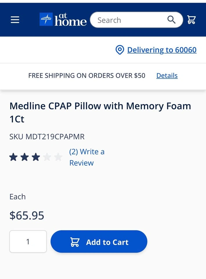Open the shopping cart in header
The width and height of the screenshot is (206, 279).
(x=191, y=20)
